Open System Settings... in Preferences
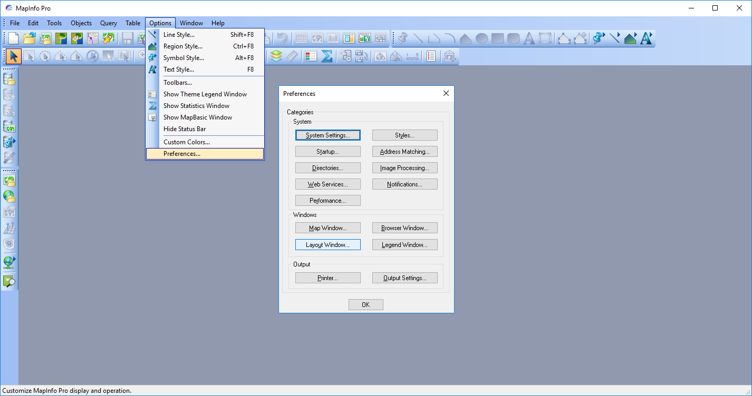Viewport: 752px width, 396px height. click(328, 135)
